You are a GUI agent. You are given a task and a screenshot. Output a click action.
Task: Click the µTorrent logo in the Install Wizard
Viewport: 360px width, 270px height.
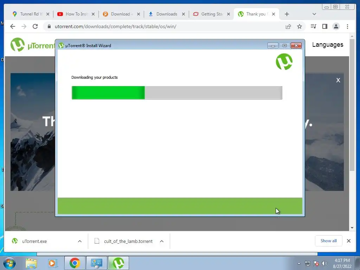[284, 62]
